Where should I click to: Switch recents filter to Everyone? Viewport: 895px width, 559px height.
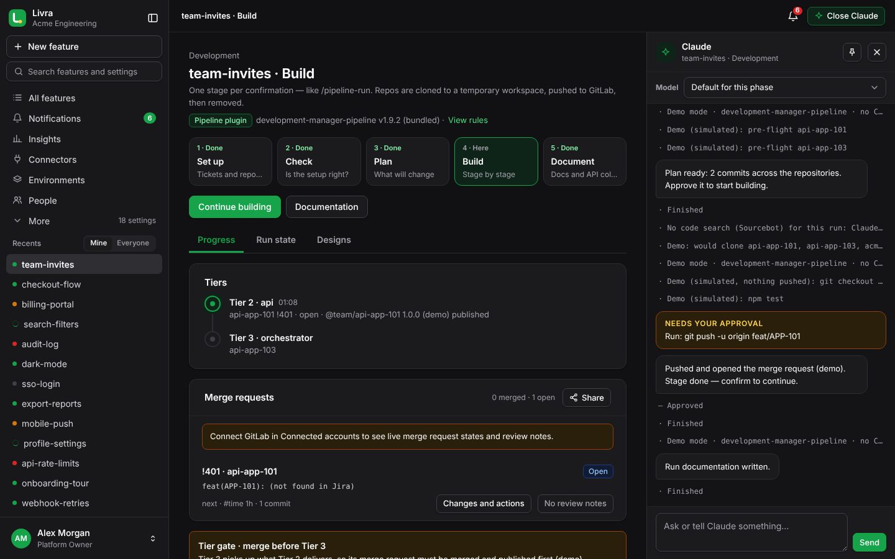(x=133, y=243)
